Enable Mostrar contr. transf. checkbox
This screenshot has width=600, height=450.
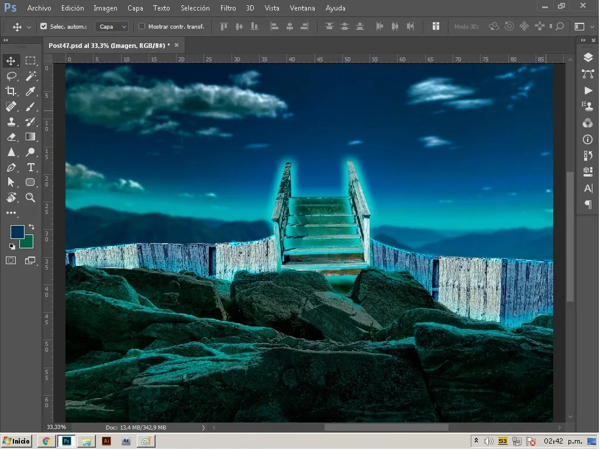(x=142, y=26)
